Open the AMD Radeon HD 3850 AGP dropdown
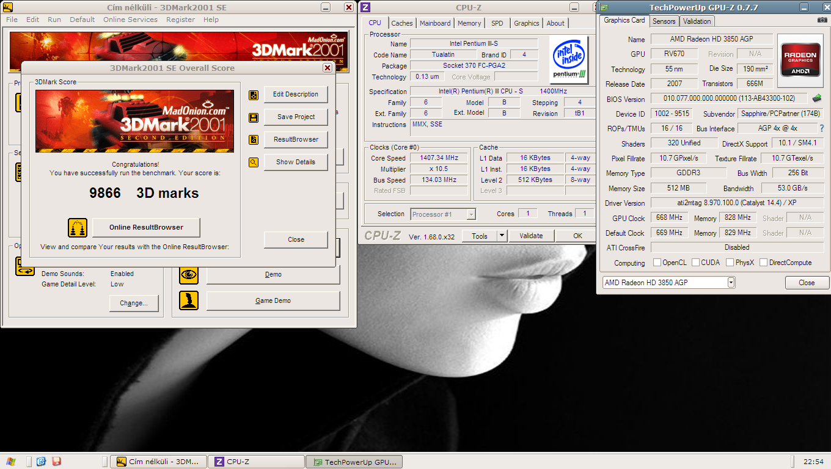The image size is (831, 469). coord(731,283)
